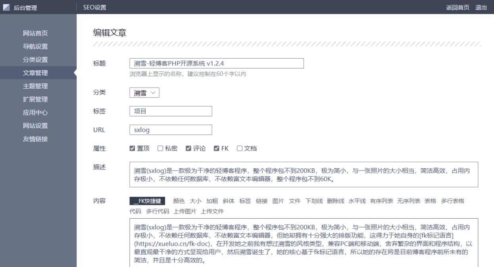This screenshot has height=267, width=494.
Task: Click inside the 描述 description textarea
Action: [304, 174]
